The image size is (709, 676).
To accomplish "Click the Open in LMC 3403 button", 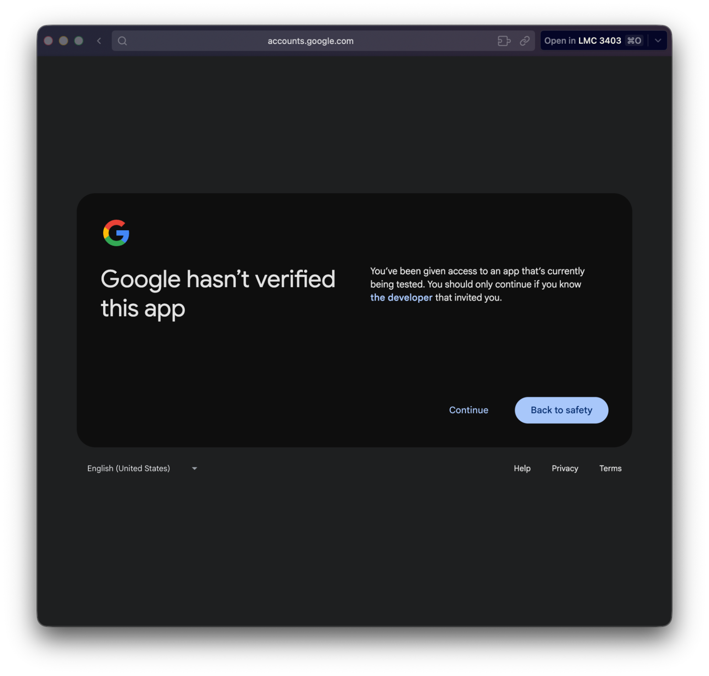I will pyautogui.click(x=583, y=41).
